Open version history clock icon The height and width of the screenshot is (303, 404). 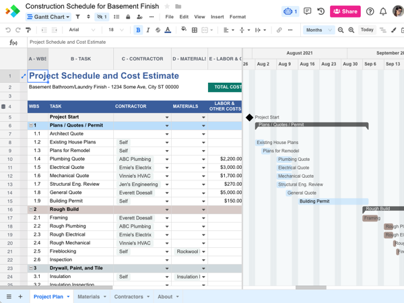321,11
